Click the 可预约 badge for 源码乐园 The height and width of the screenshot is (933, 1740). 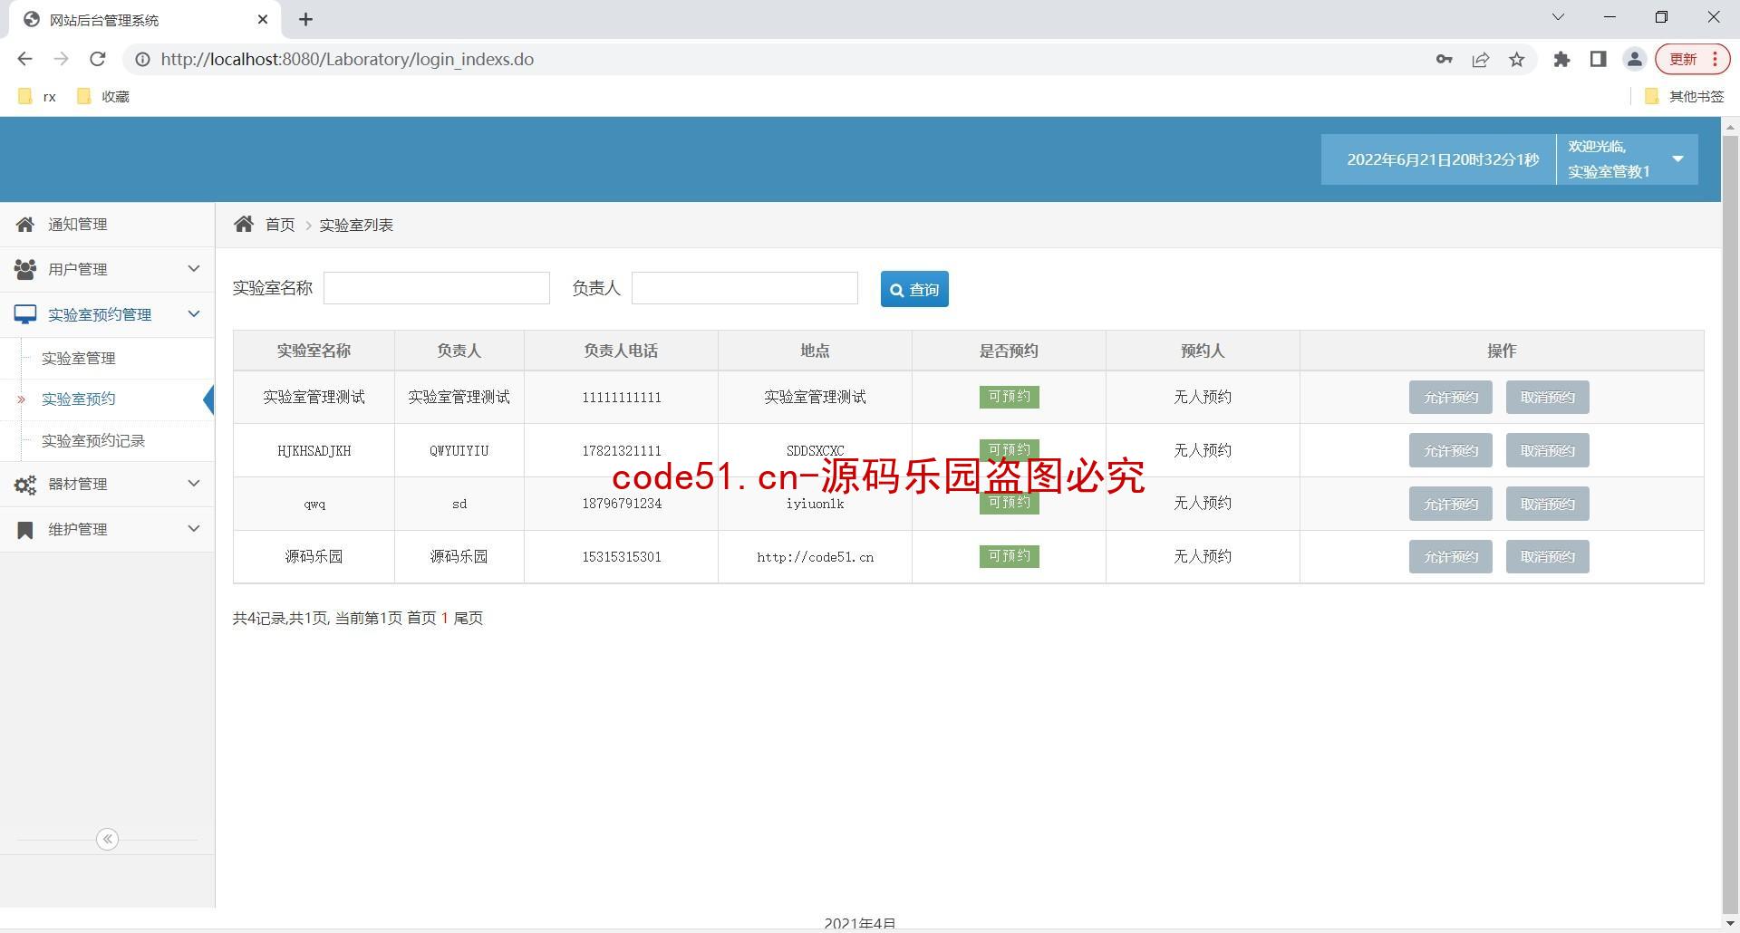(1009, 556)
